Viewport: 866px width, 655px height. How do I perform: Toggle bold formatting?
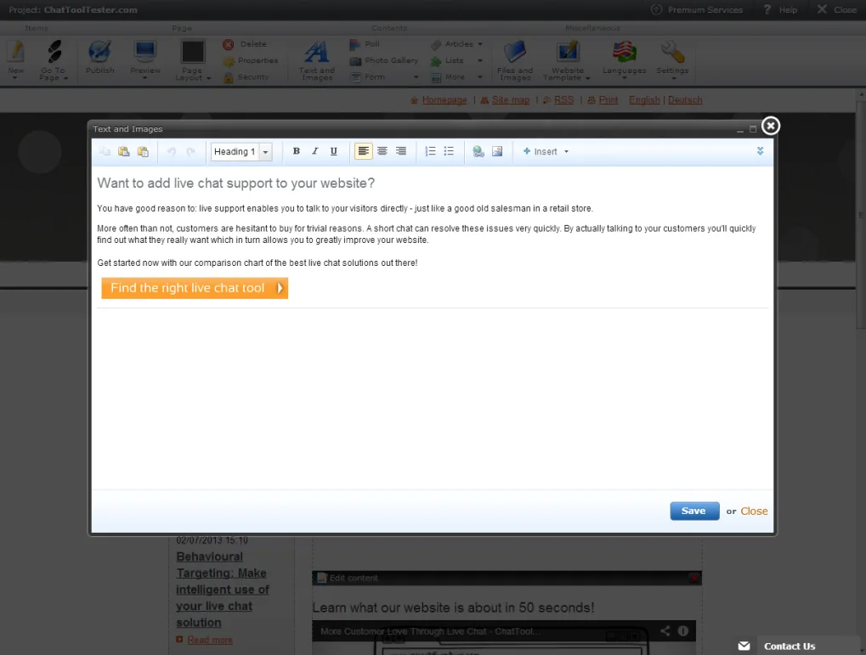[296, 150]
